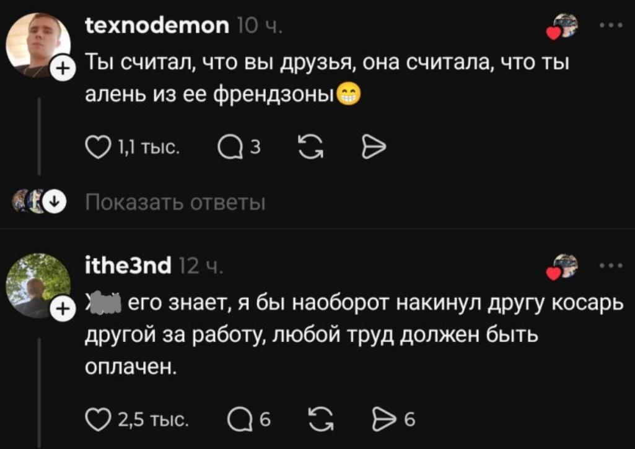Tap author-liked avatar badge on first comment

click(x=562, y=26)
